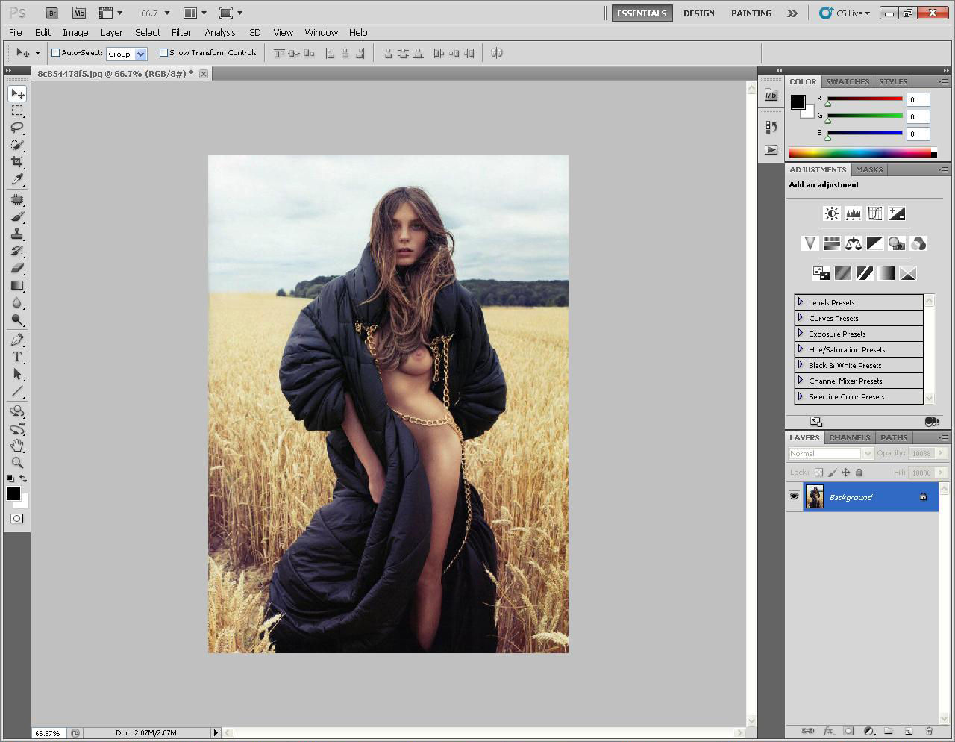Open the layer blend mode dropdown
The width and height of the screenshot is (955, 742).
tap(830, 453)
